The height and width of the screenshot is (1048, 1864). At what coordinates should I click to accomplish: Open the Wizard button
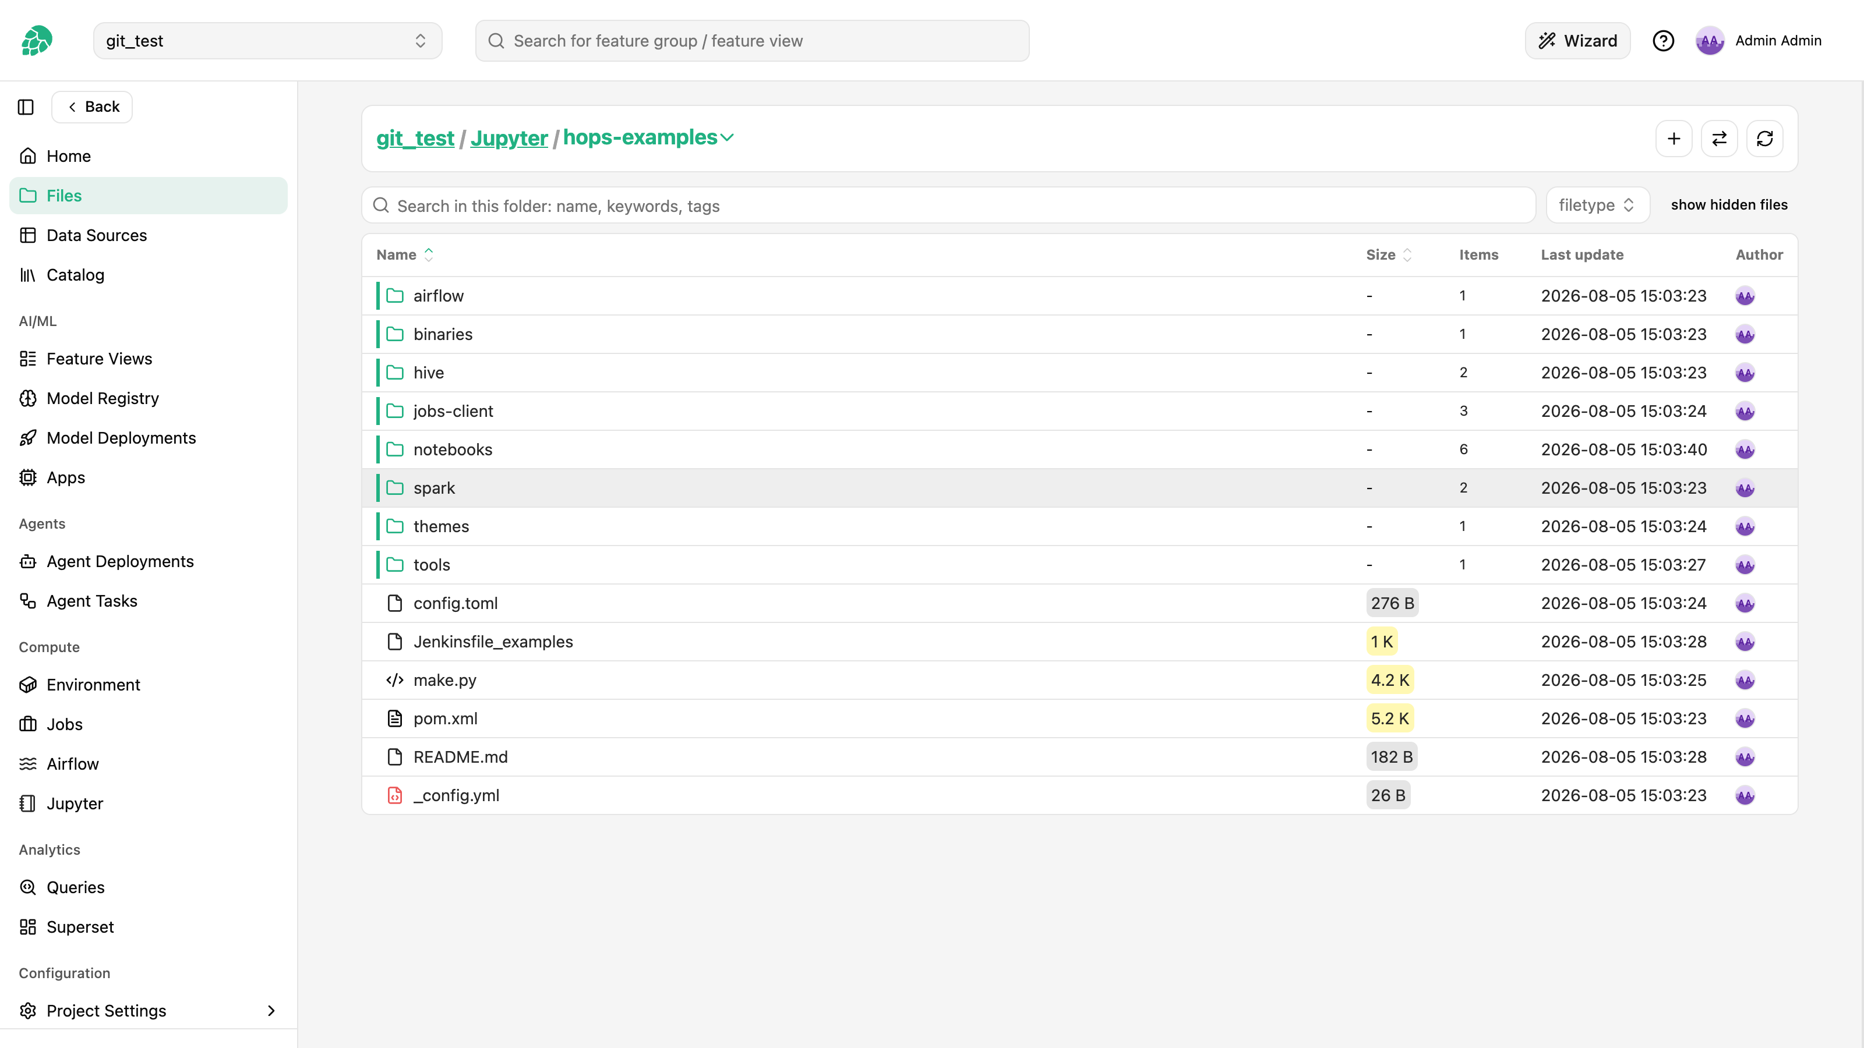1577,41
